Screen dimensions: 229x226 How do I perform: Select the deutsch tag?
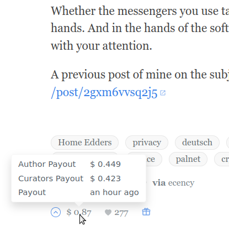point(197,143)
